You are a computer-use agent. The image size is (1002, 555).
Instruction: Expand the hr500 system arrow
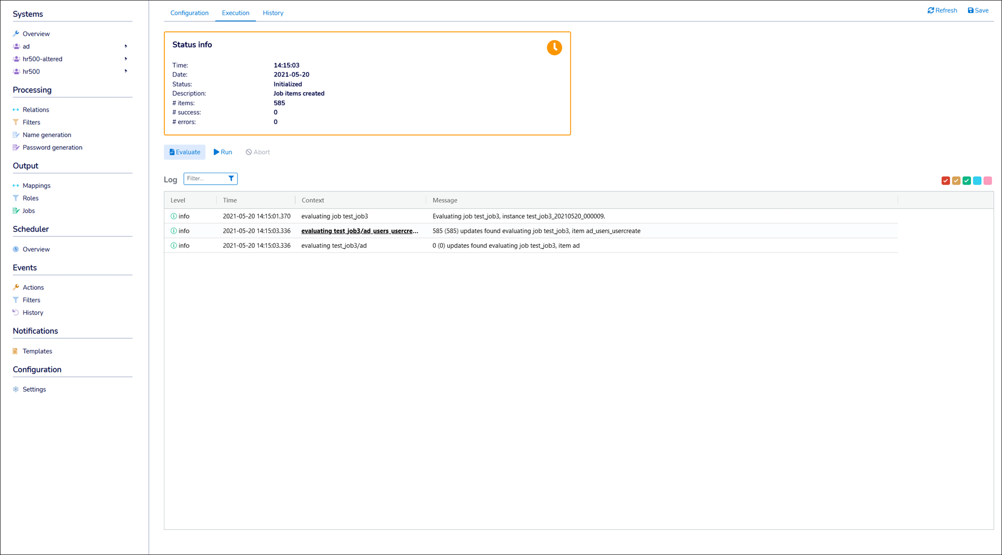pyautogui.click(x=126, y=71)
